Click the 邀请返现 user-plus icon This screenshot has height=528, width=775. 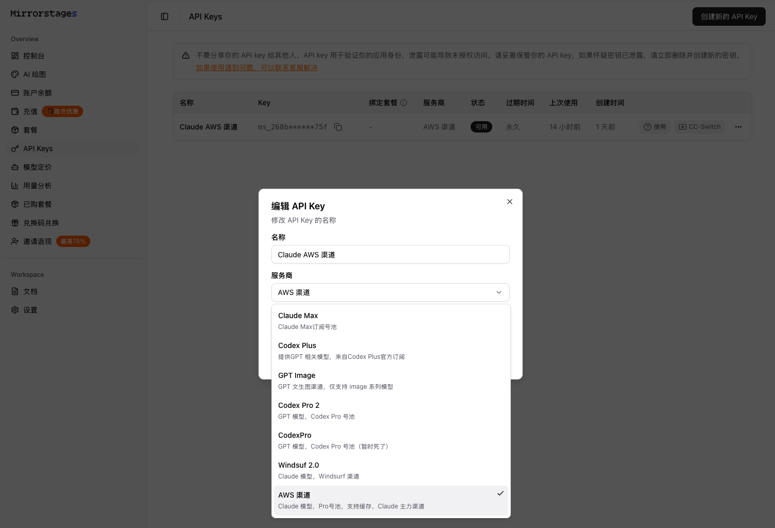click(x=15, y=241)
